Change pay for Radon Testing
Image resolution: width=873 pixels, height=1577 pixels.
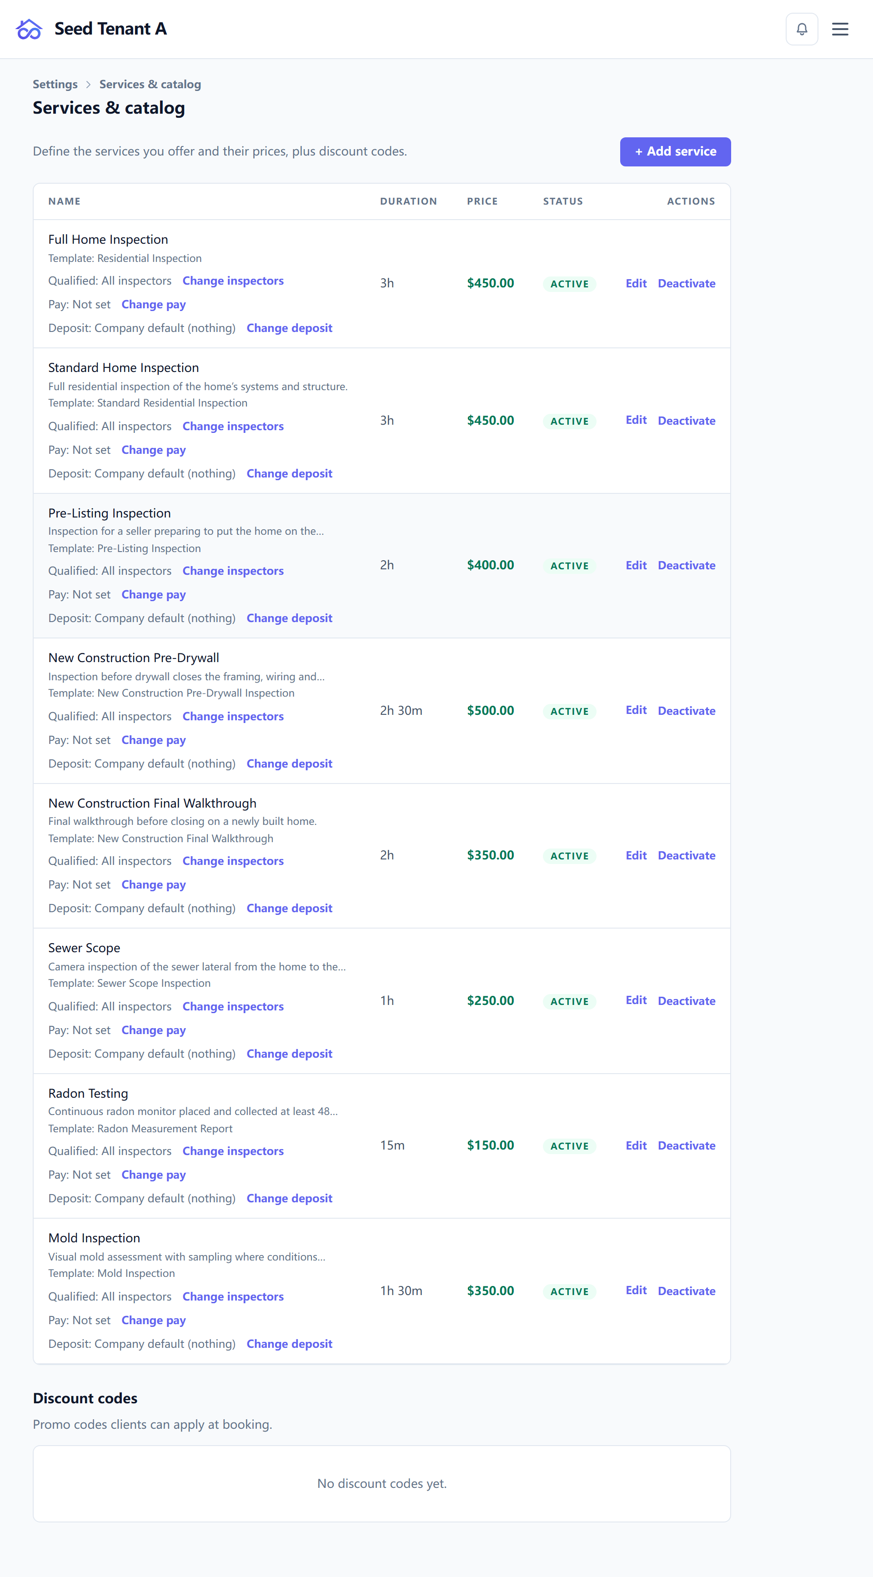point(154,1175)
